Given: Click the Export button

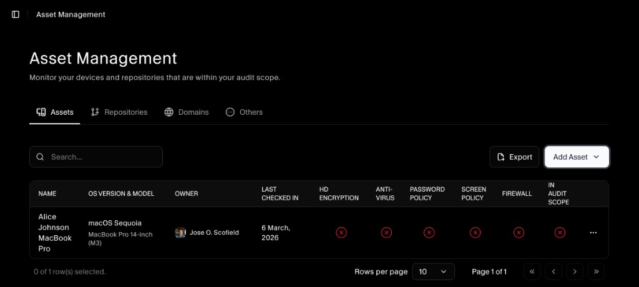Looking at the screenshot, I should 514,157.
